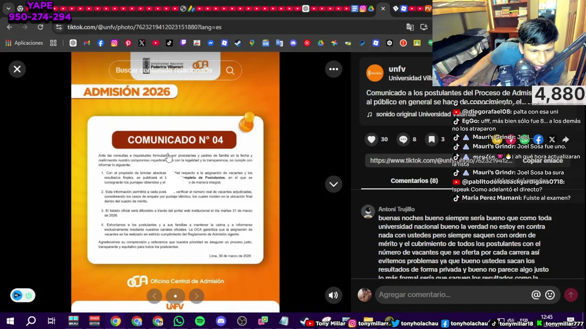This screenshot has height=329, width=586.
Task: Open the Pinterest bookmark
Action: click(x=128, y=43)
